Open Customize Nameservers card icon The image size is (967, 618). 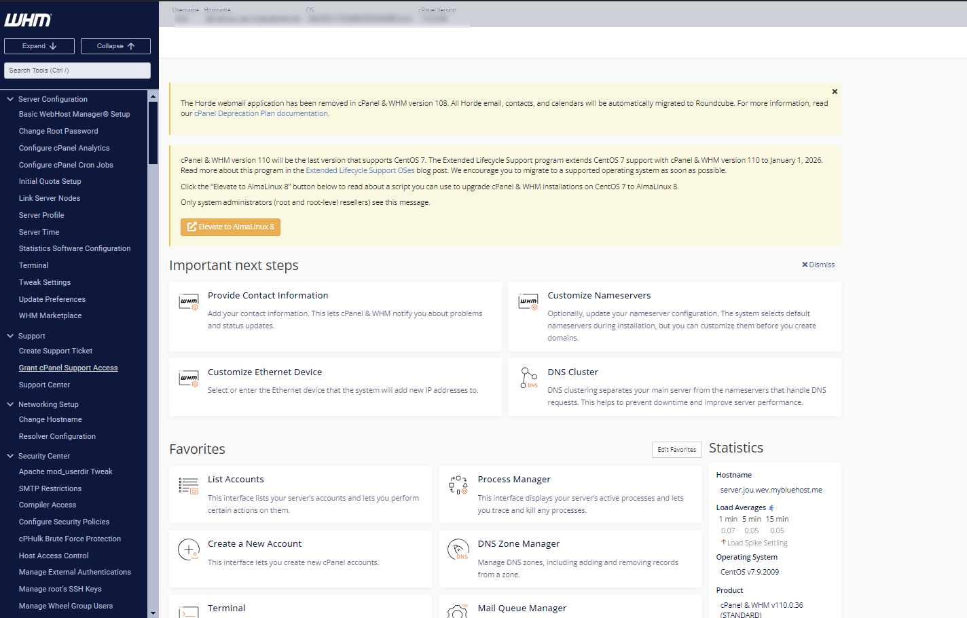[x=528, y=303]
